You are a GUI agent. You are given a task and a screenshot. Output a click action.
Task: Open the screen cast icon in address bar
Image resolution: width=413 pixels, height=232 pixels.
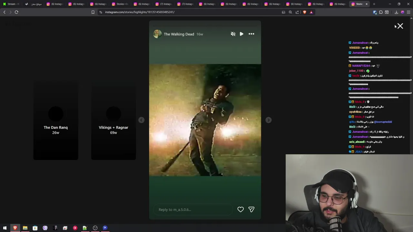coord(284,12)
